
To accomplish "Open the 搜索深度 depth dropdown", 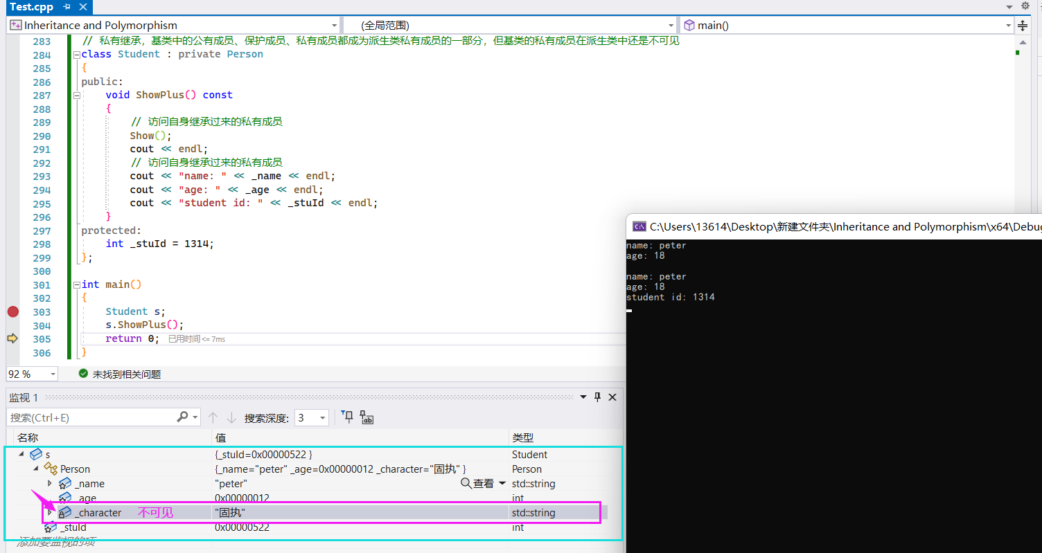I will (311, 417).
